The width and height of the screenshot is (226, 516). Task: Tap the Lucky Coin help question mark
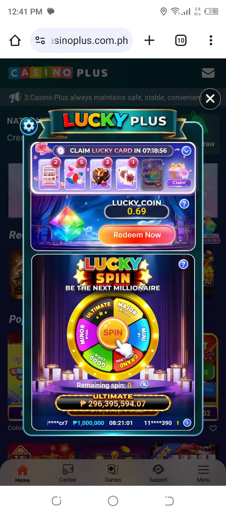(184, 204)
